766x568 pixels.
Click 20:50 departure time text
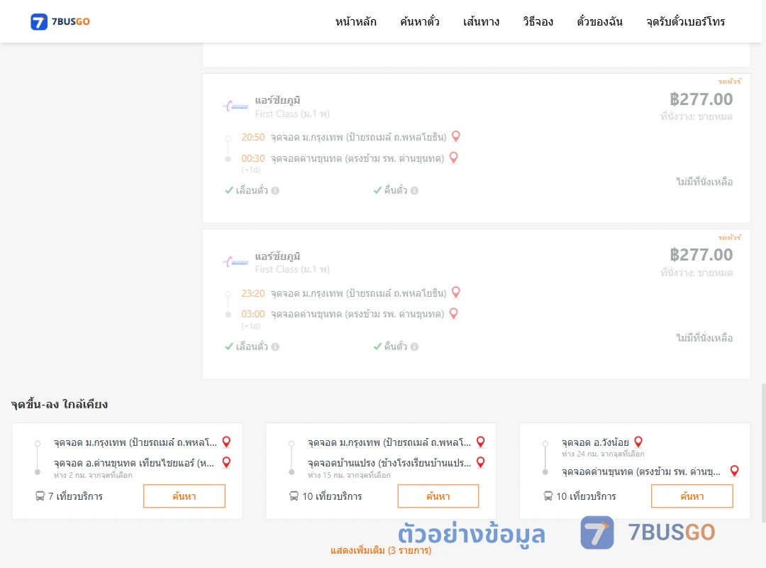coord(253,137)
